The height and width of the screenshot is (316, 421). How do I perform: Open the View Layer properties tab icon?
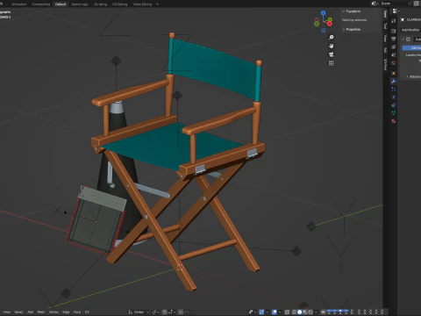click(394, 47)
